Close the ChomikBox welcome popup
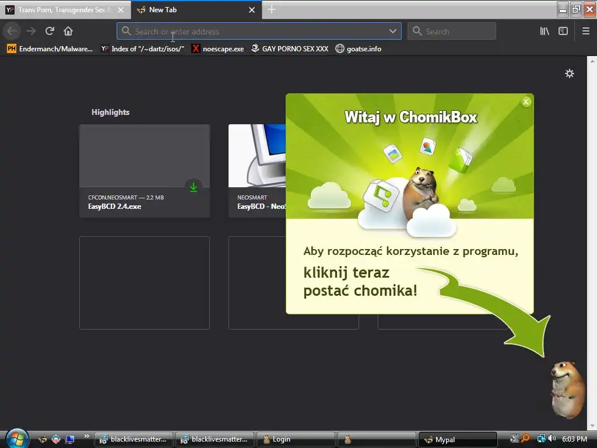597x448 pixels. (526, 101)
